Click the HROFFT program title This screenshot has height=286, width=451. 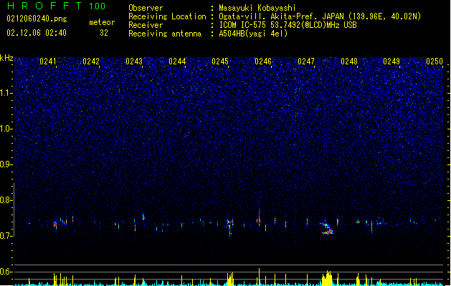44,6
